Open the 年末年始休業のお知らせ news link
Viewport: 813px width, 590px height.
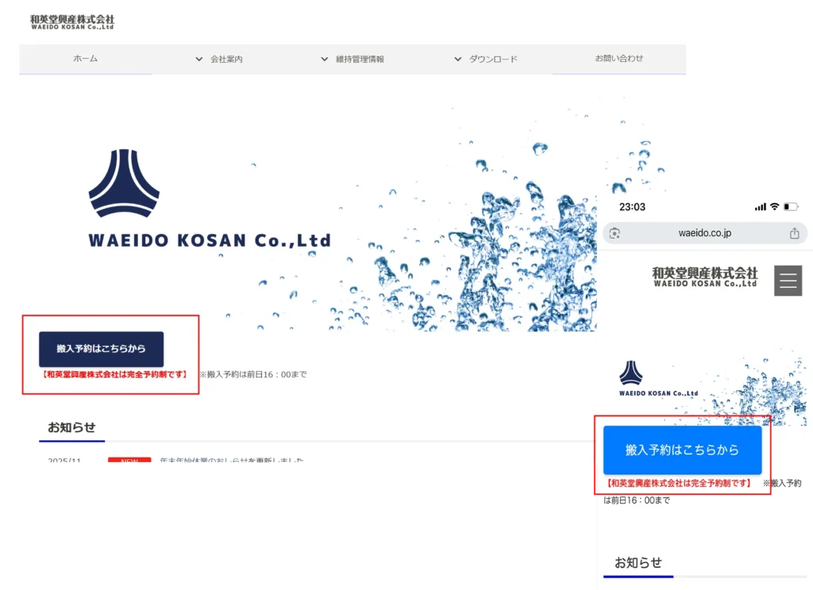(x=232, y=459)
